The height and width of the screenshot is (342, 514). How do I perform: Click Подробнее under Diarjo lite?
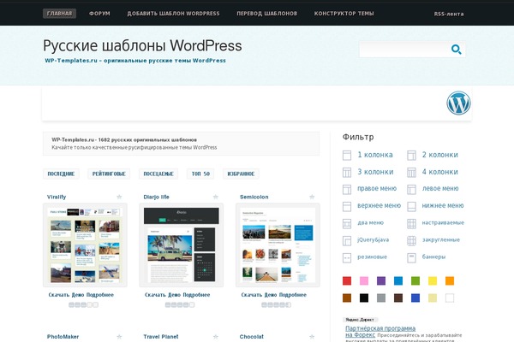[196, 295]
